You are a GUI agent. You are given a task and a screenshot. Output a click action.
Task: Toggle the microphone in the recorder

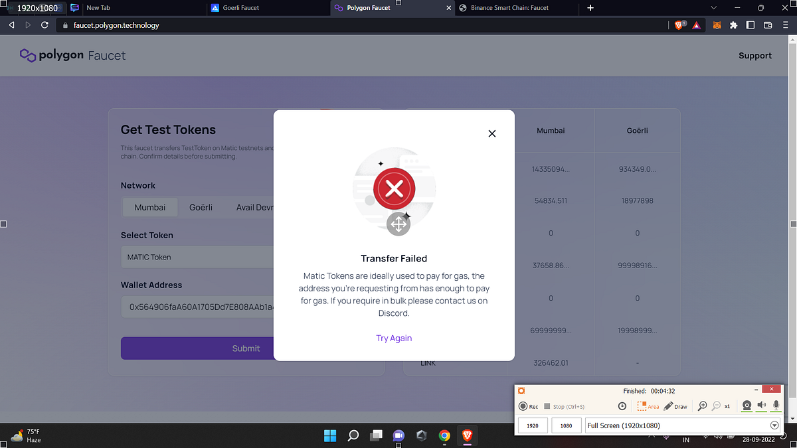[776, 406]
